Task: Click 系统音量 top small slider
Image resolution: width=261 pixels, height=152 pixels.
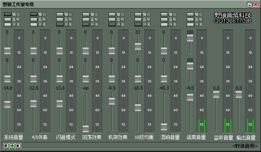Action: (x=7, y=51)
